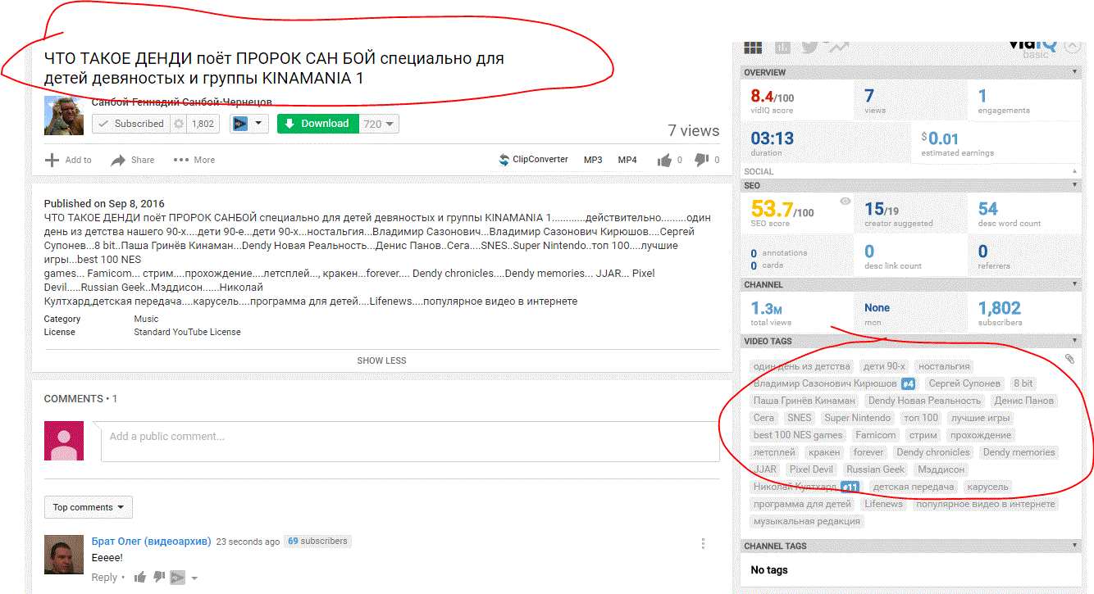Viewport: 1094px width, 594px height.
Task: Click the 'музыкальная редакция' tag
Action: [807, 521]
